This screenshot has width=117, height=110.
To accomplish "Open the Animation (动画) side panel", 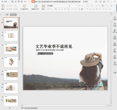I will coord(115,18).
